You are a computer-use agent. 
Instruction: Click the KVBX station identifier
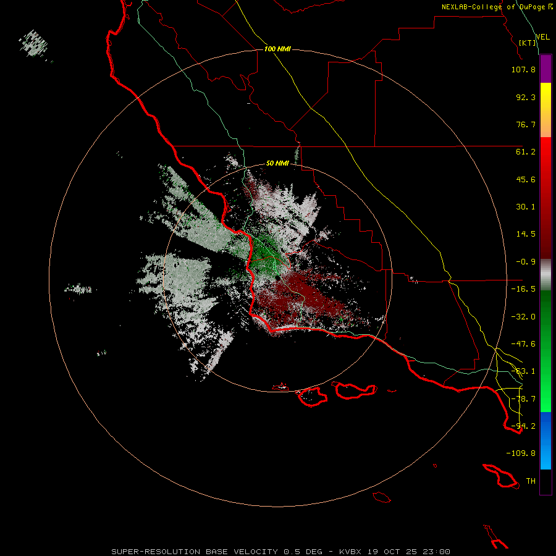(350, 552)
